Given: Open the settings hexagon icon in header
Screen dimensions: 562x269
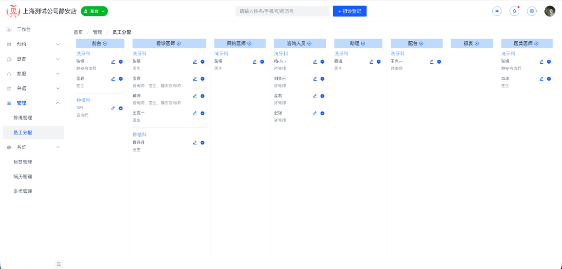Looking at the screenshot, I should coord(532,11).
